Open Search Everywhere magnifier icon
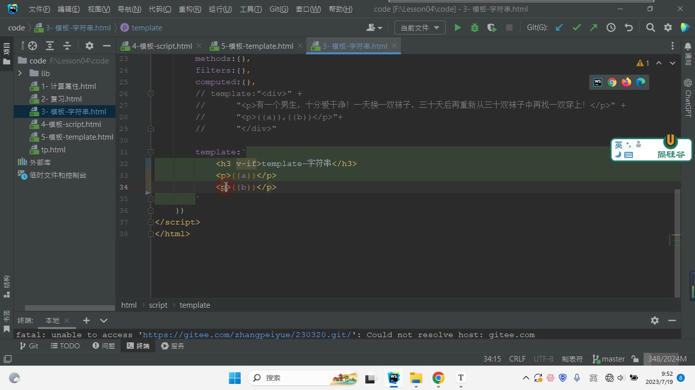The height and width of the screenshot is (390, 695). 650,28
